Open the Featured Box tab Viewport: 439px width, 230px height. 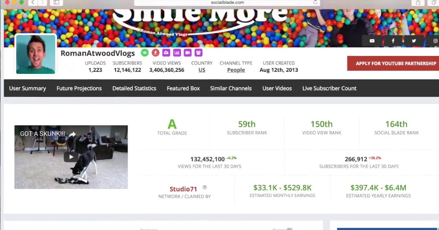(183, 88)
